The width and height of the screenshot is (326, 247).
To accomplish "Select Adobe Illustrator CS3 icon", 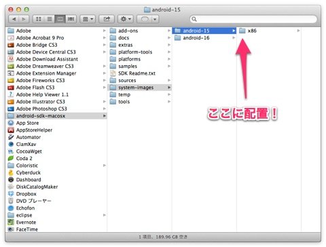I will [x=11, y=102].
